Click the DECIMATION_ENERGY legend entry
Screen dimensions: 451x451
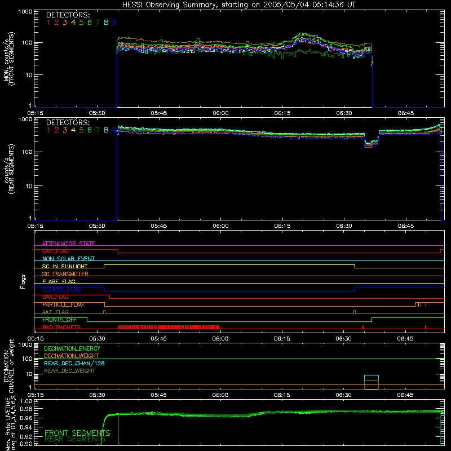[72, 348]
